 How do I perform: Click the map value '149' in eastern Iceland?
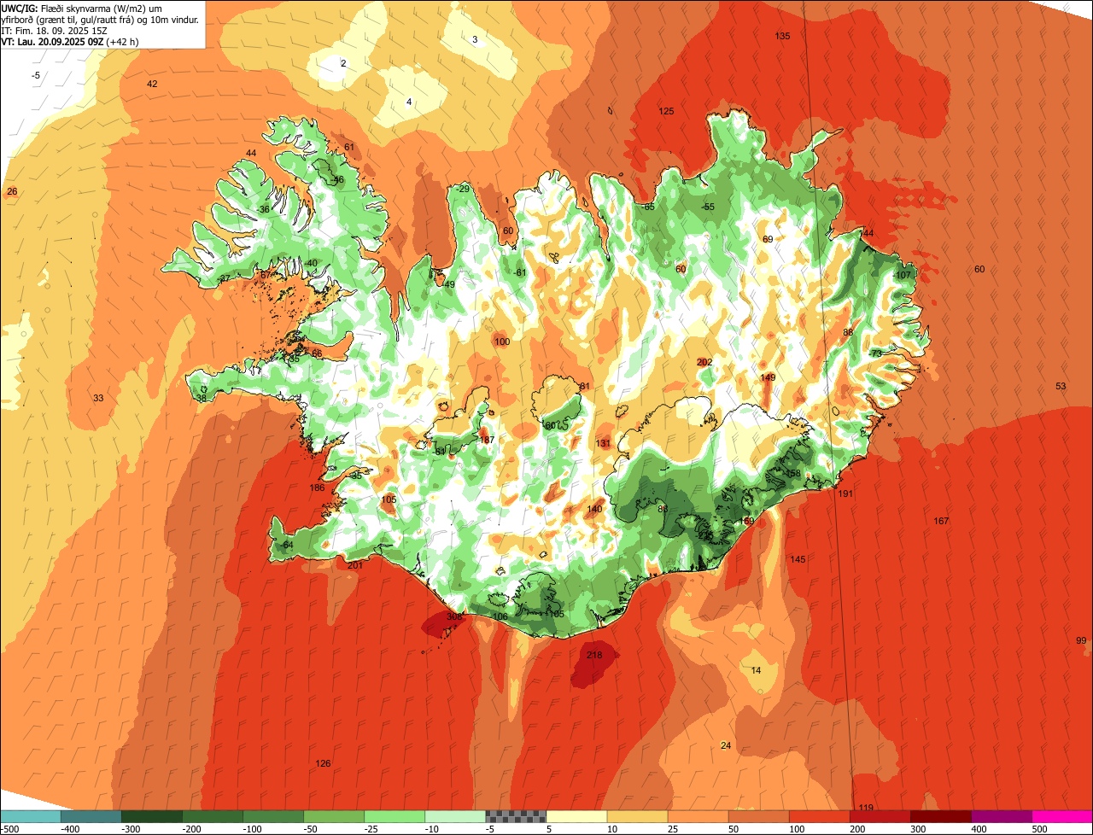pos(768,377)
